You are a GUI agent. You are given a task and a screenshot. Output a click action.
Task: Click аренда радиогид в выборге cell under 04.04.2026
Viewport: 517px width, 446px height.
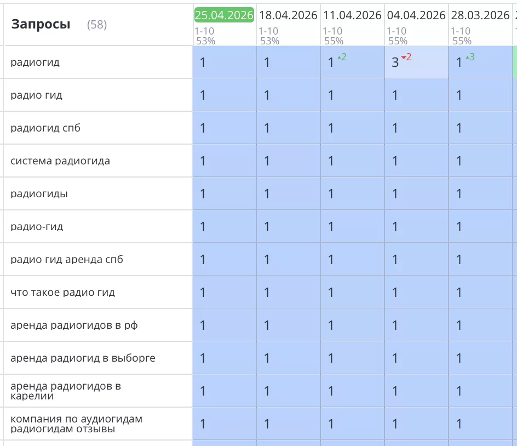416,358
